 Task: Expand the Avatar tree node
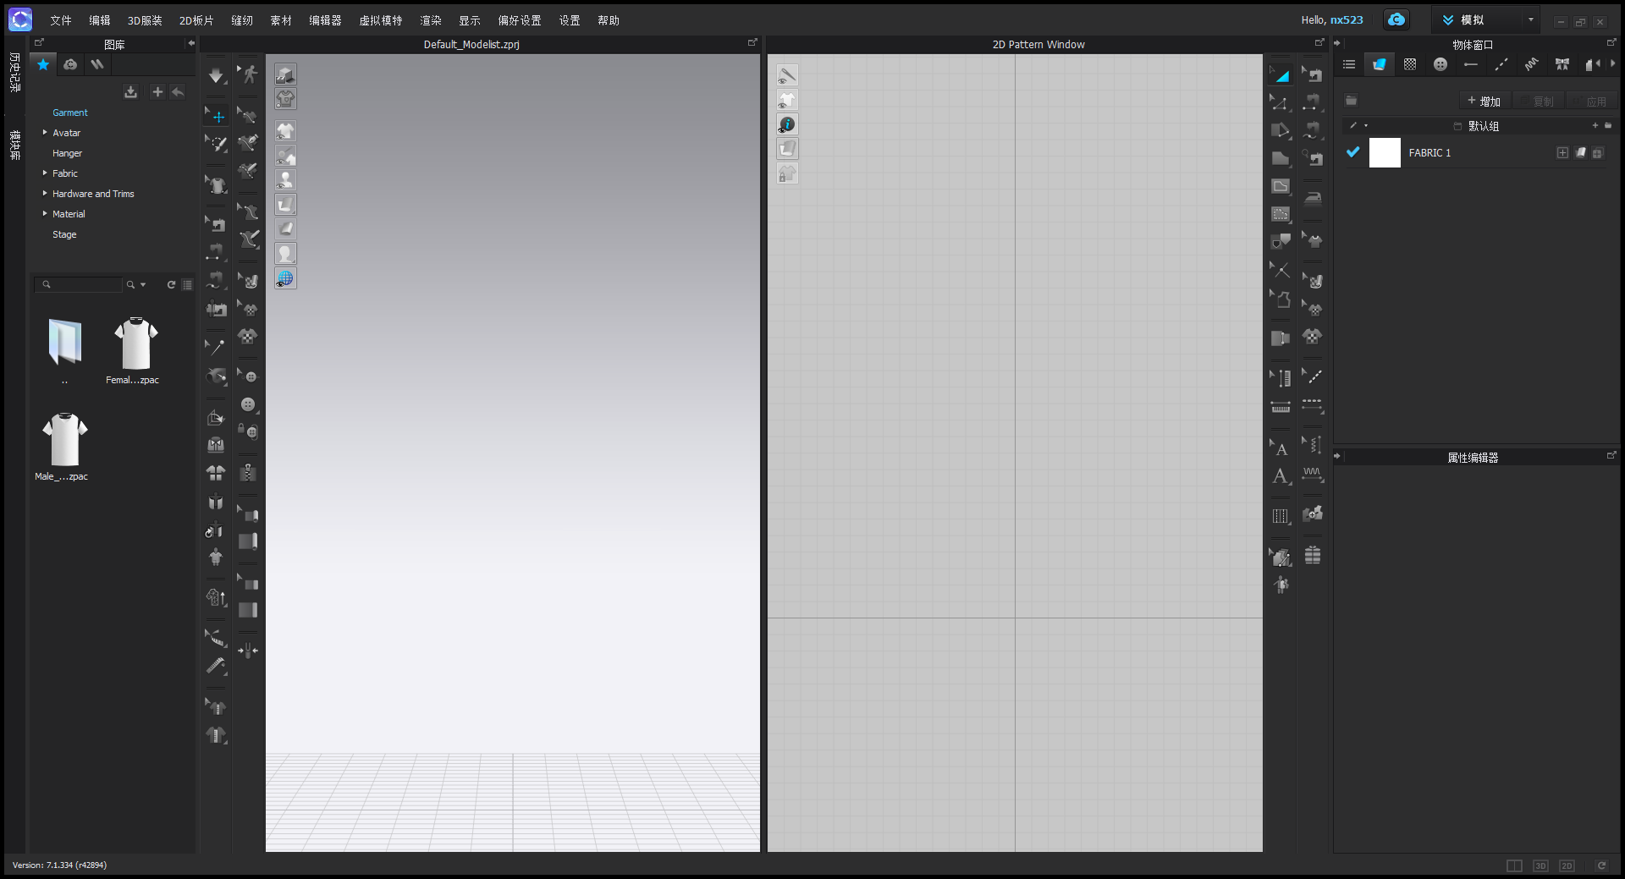point(45,133)
